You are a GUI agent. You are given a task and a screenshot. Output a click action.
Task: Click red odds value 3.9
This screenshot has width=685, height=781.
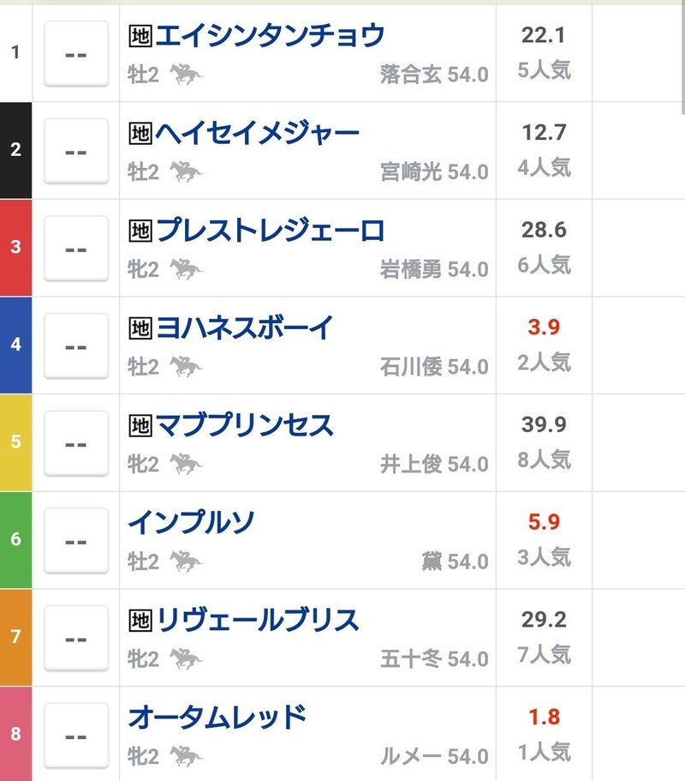(x=543, y=327)
